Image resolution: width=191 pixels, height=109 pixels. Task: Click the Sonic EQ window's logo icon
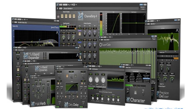click(x=13, y=19)
